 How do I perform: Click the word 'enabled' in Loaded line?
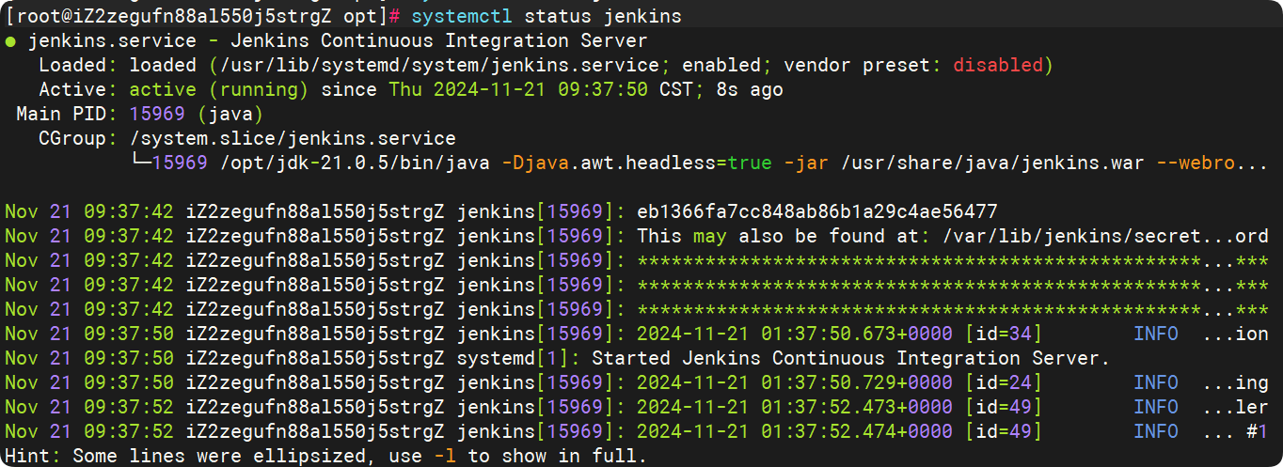tap(721, 66)
